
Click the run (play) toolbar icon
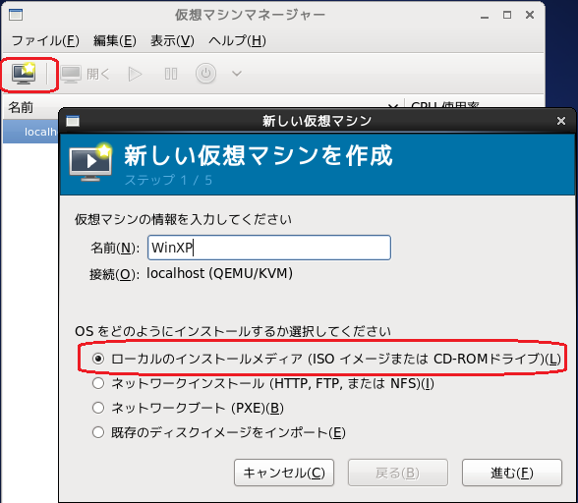135,74
